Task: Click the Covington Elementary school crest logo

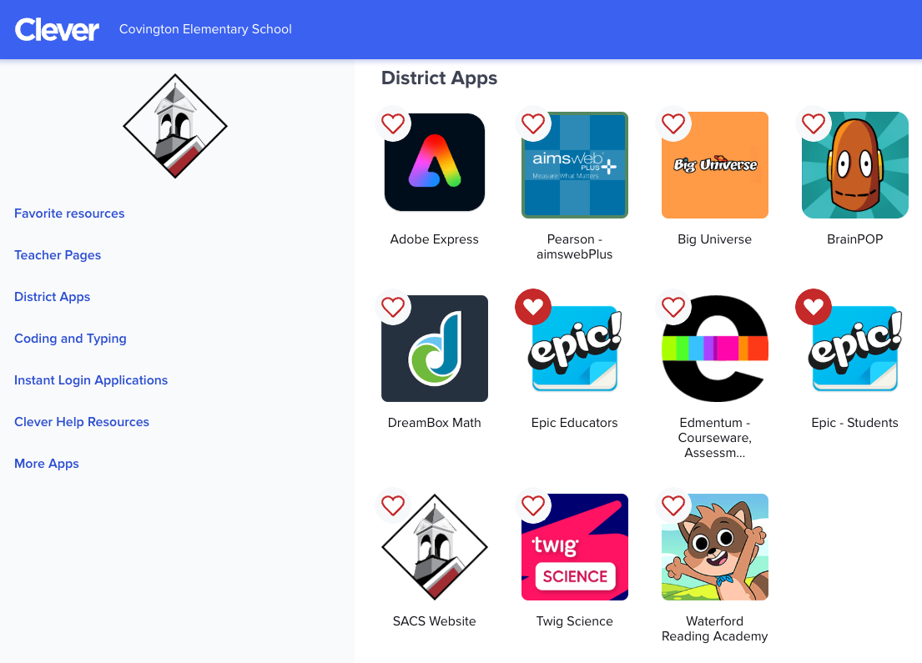Action: click(x=175, y=125)
